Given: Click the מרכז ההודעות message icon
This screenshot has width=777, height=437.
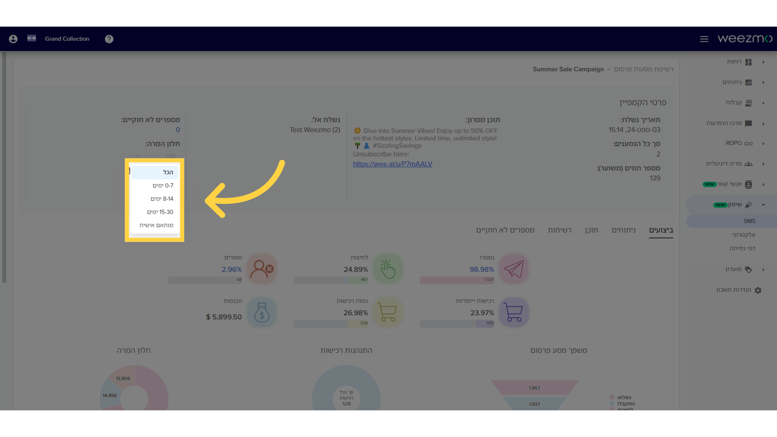Looking at the screenshot, I should (748, 123).
